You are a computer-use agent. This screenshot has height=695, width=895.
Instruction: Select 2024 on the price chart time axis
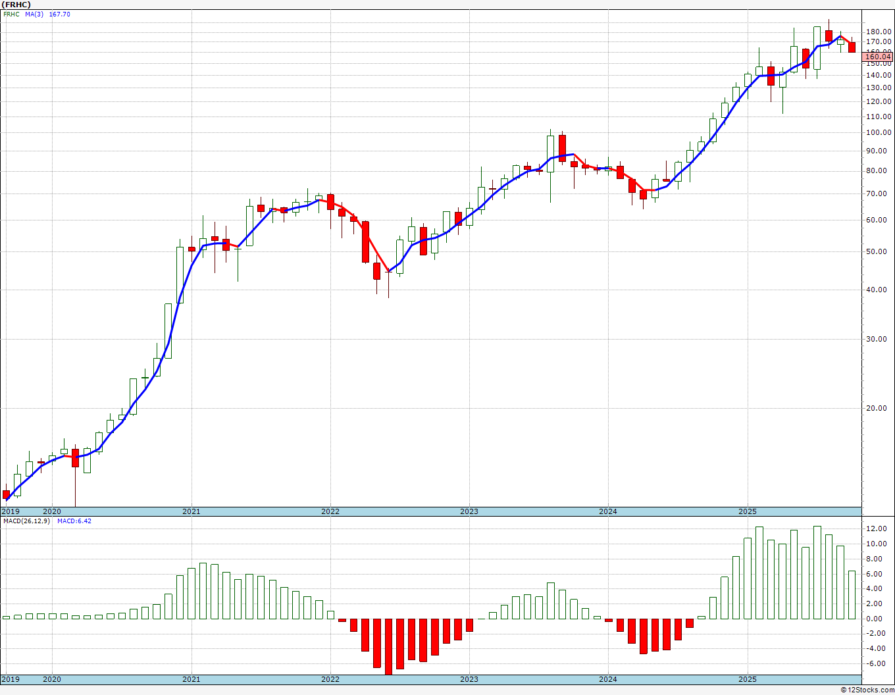608,511
